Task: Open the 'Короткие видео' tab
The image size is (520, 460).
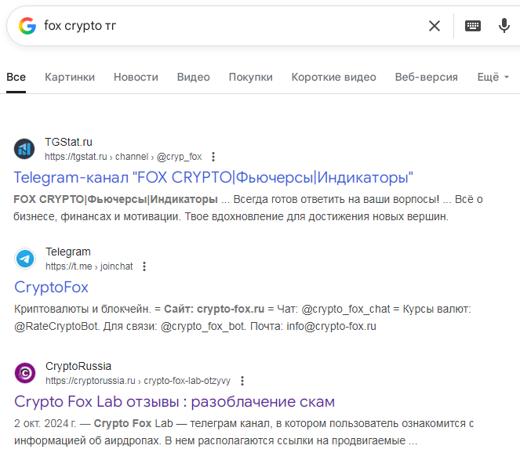Action: coord(333,78)
